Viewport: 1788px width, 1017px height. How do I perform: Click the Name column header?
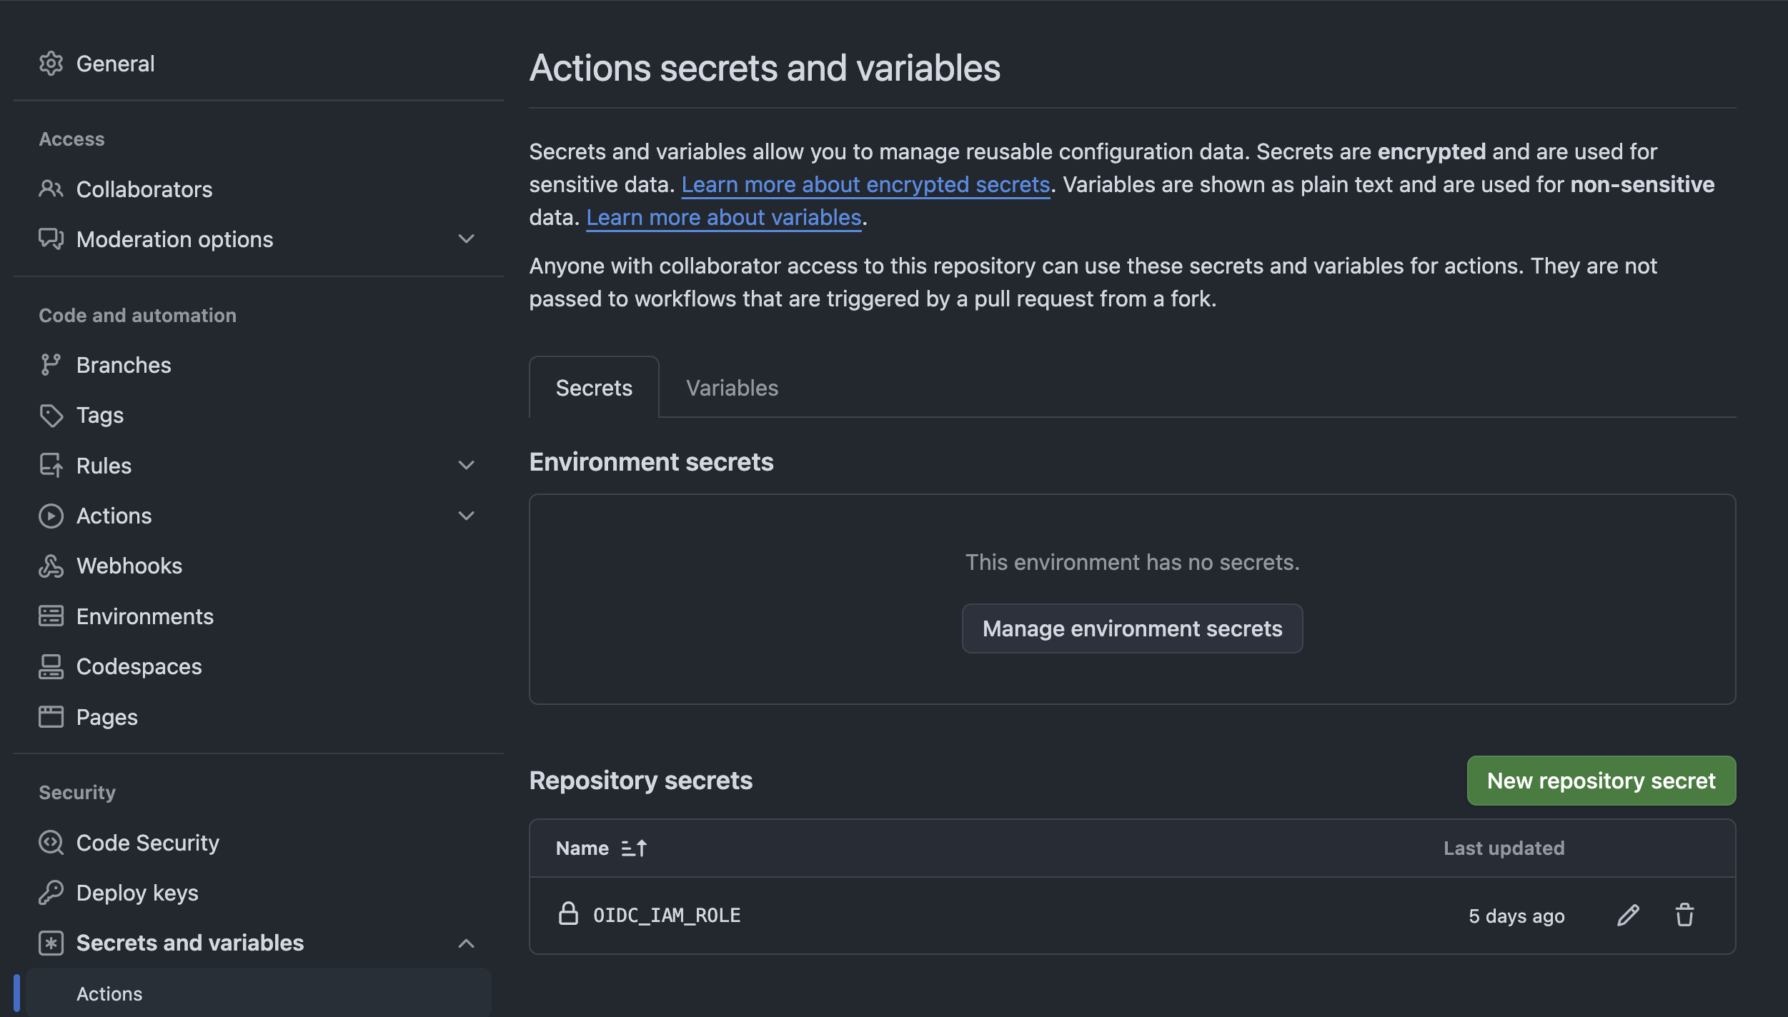pyautogui.click(x=582, y=848)
